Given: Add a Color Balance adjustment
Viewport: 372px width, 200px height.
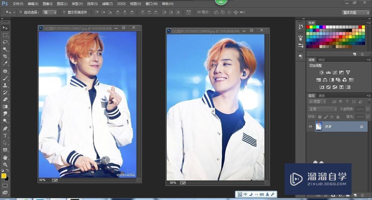Looking at the screenshot, I should coord(325,80).
